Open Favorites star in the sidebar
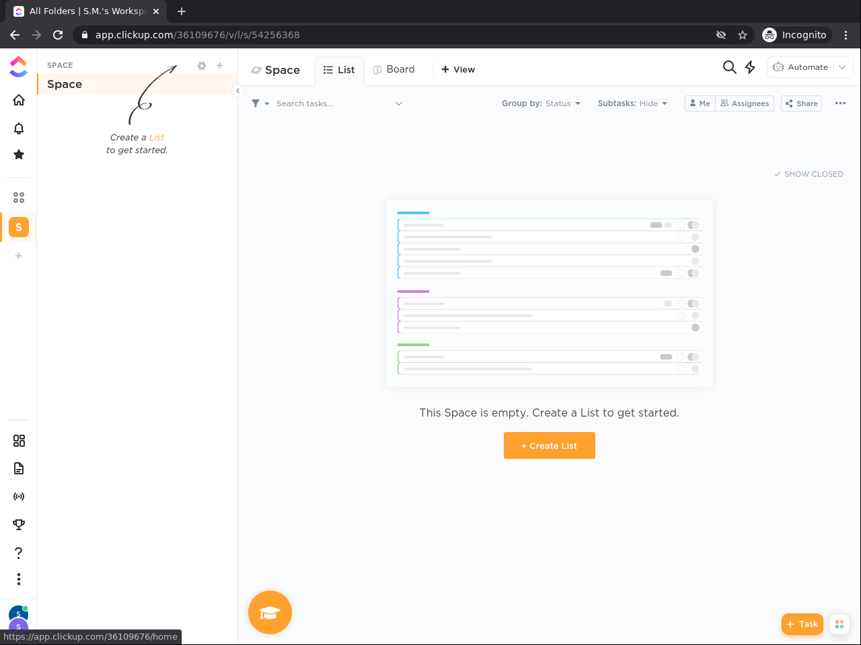Screen dimensions: 861x645 click(19, 155)
